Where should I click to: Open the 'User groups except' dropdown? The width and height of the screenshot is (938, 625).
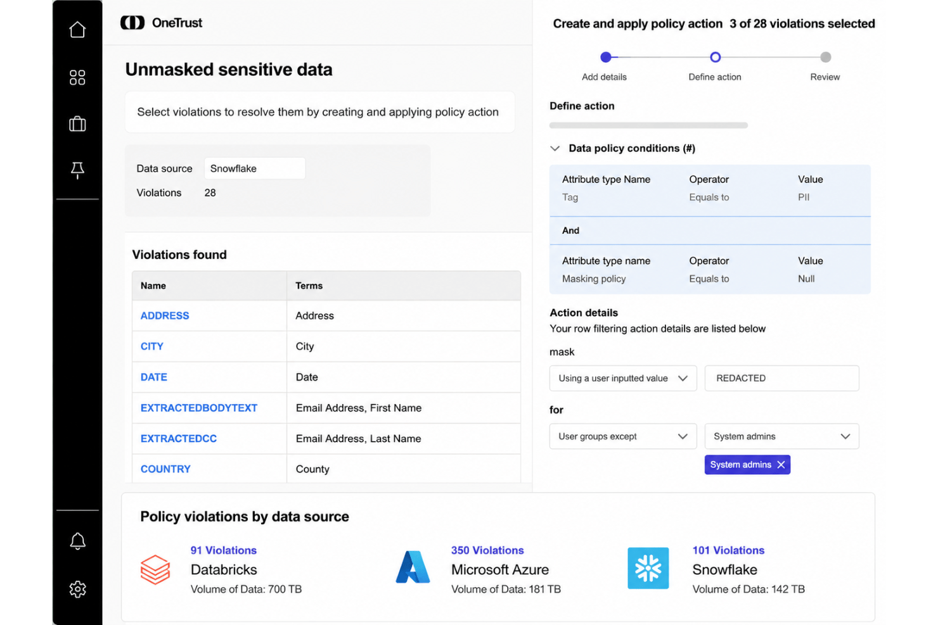[x=623, y=436]
